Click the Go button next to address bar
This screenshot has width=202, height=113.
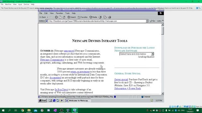coord(152,21)
